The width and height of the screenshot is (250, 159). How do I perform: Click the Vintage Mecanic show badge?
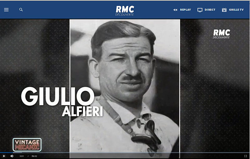27,144
